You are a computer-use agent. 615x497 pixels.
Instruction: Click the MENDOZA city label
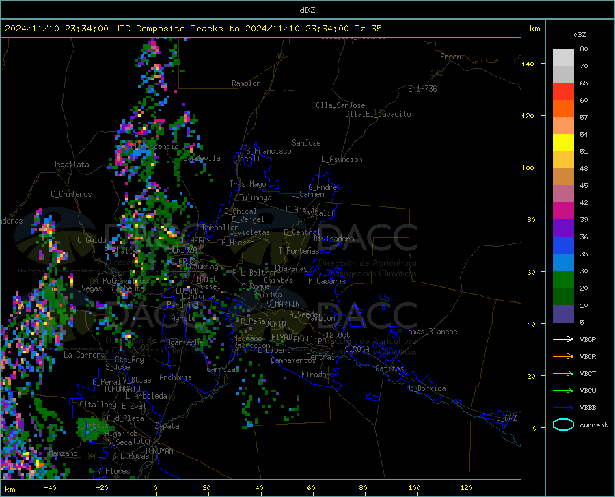pos(182,250)
